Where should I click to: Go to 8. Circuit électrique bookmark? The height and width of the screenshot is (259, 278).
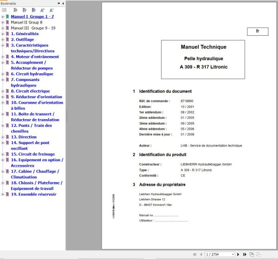[30, 91]
